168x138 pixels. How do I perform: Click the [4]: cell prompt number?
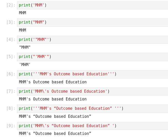coord(11,40)
